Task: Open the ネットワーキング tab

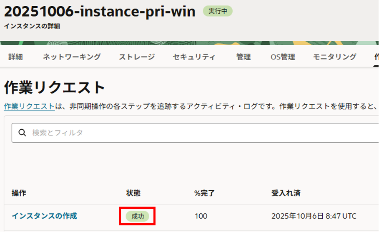Action: [72, 57]
